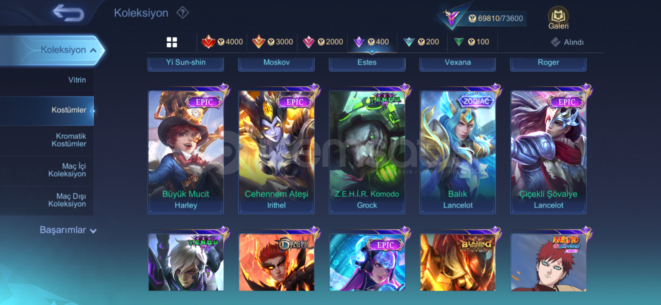Click the back arrow icon
The height and width of the screenshot is (305, 661).
click(68, 13)
